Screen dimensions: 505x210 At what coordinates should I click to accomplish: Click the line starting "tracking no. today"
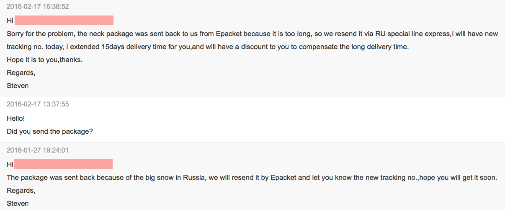pos(207,47)
